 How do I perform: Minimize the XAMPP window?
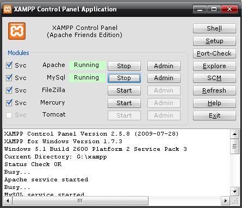200,9
